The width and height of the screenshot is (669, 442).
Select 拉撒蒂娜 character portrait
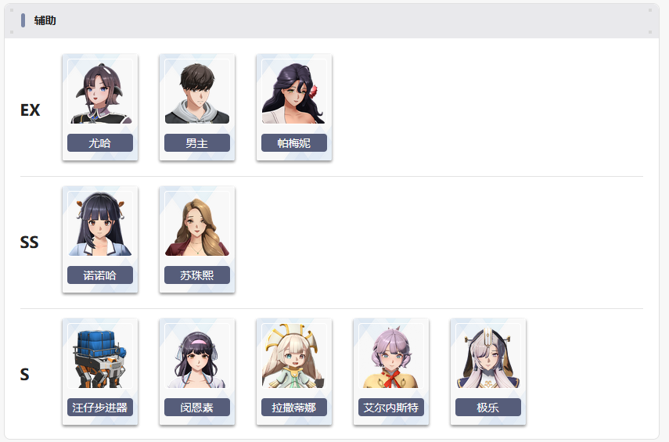point(294,356)
